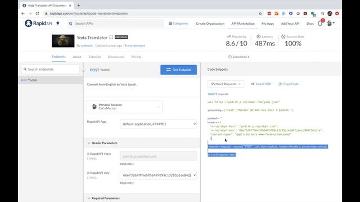Close the Yoda Translator browser tab
This screenshot has width=360, height=202.
click(x=70, y=5)
